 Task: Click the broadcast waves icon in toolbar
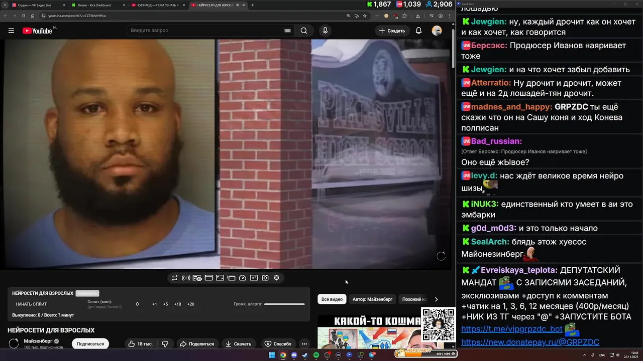[186, 278]
